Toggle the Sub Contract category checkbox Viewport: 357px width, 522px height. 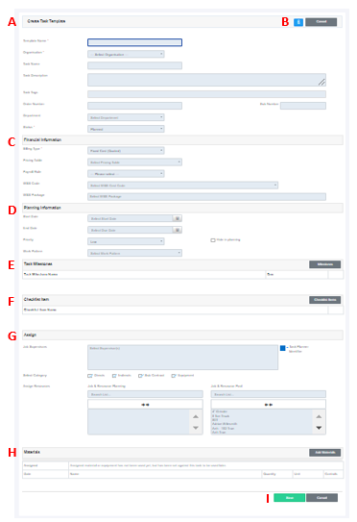click(140, 376)
